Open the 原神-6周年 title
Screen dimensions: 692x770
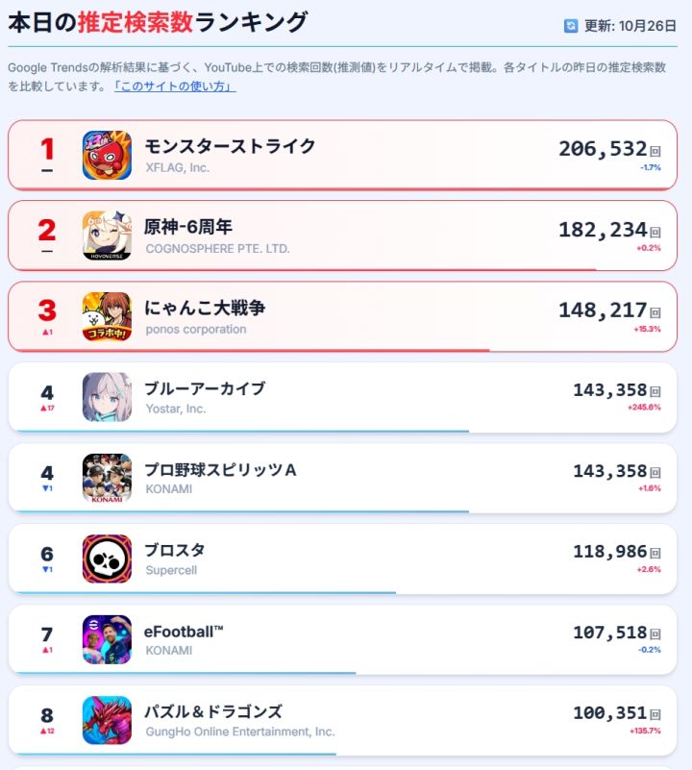click(x=188, y=227)
